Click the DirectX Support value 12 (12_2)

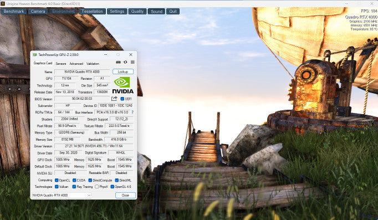(x=121, y=119)
